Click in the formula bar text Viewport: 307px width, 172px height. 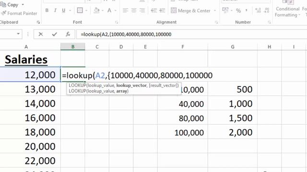(126, 34)
